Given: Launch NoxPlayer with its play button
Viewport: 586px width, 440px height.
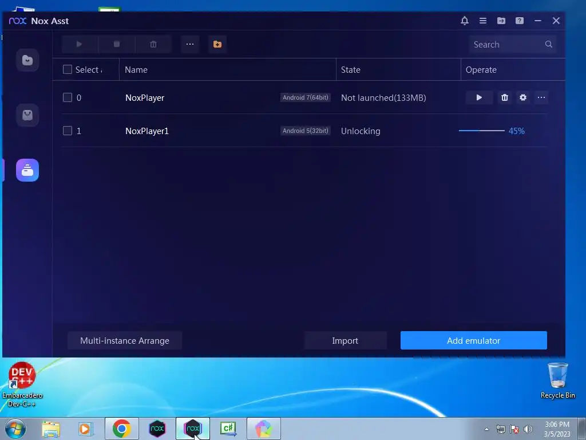Looking at the screenshot, I should click(x=479, y=97).
